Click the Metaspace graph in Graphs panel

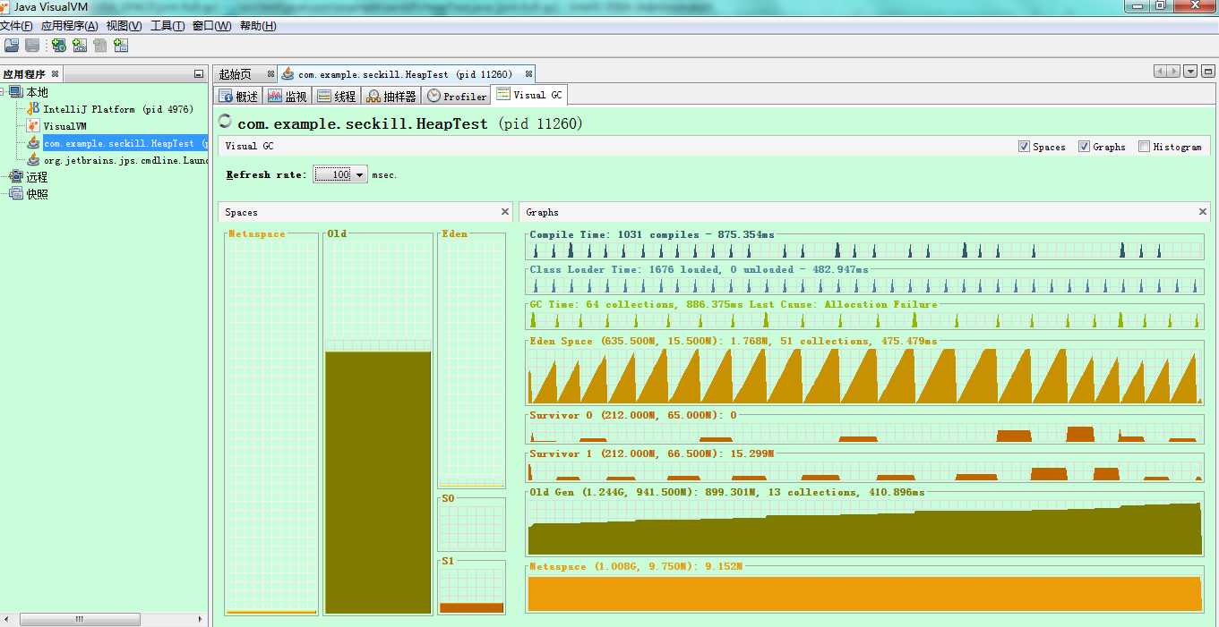click(x=864, y=592)
